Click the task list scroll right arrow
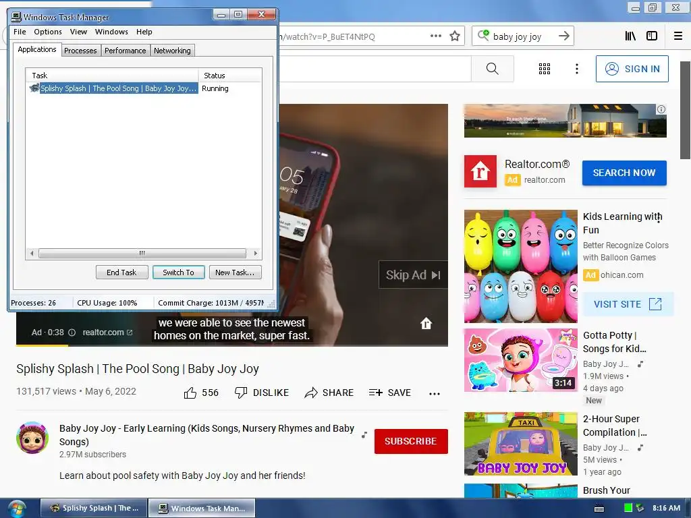691x518 pixels. (255, 254)
